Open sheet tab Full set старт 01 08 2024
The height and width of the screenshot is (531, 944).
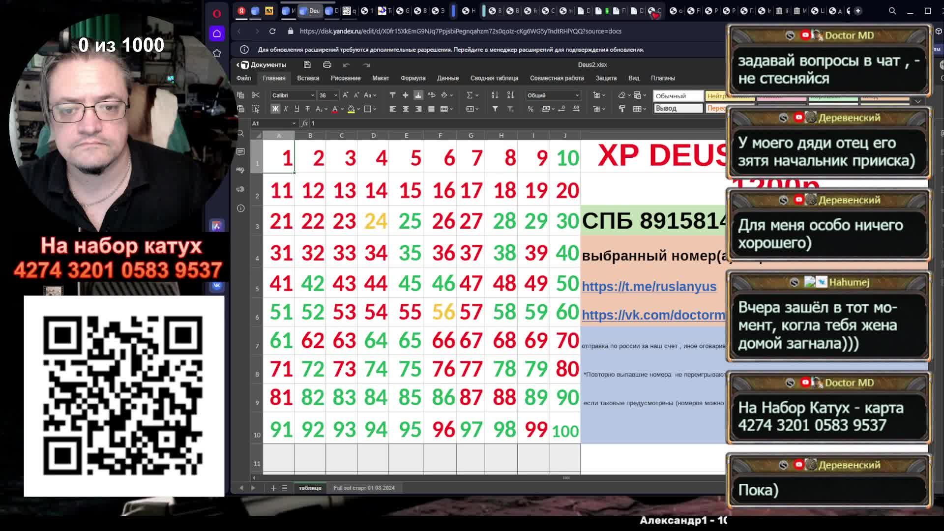pos(364,488)
